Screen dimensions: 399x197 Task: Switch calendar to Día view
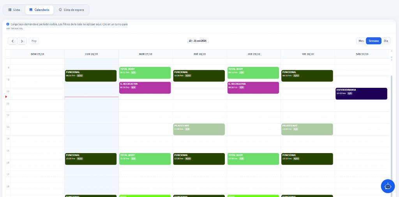point(386,41)
